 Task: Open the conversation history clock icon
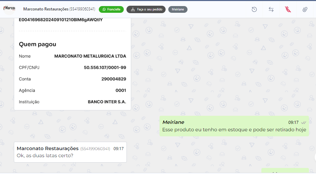point(254,9)
